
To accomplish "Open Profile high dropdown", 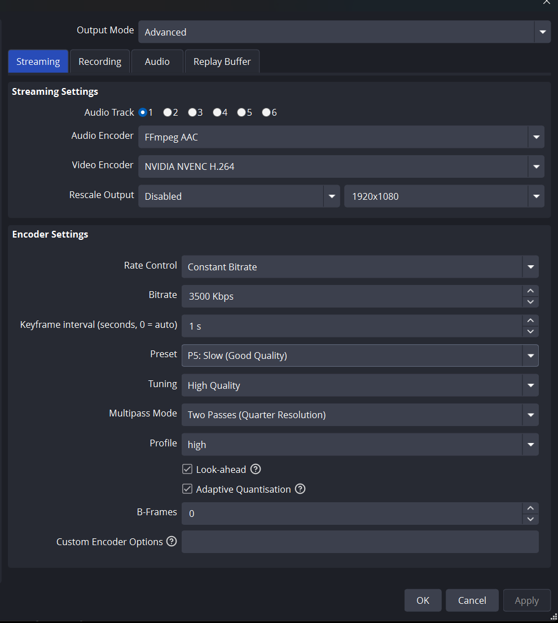I will 360,444.
